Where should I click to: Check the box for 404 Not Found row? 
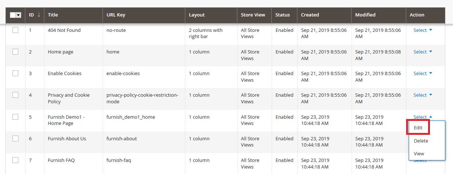[x=15, y=30]
